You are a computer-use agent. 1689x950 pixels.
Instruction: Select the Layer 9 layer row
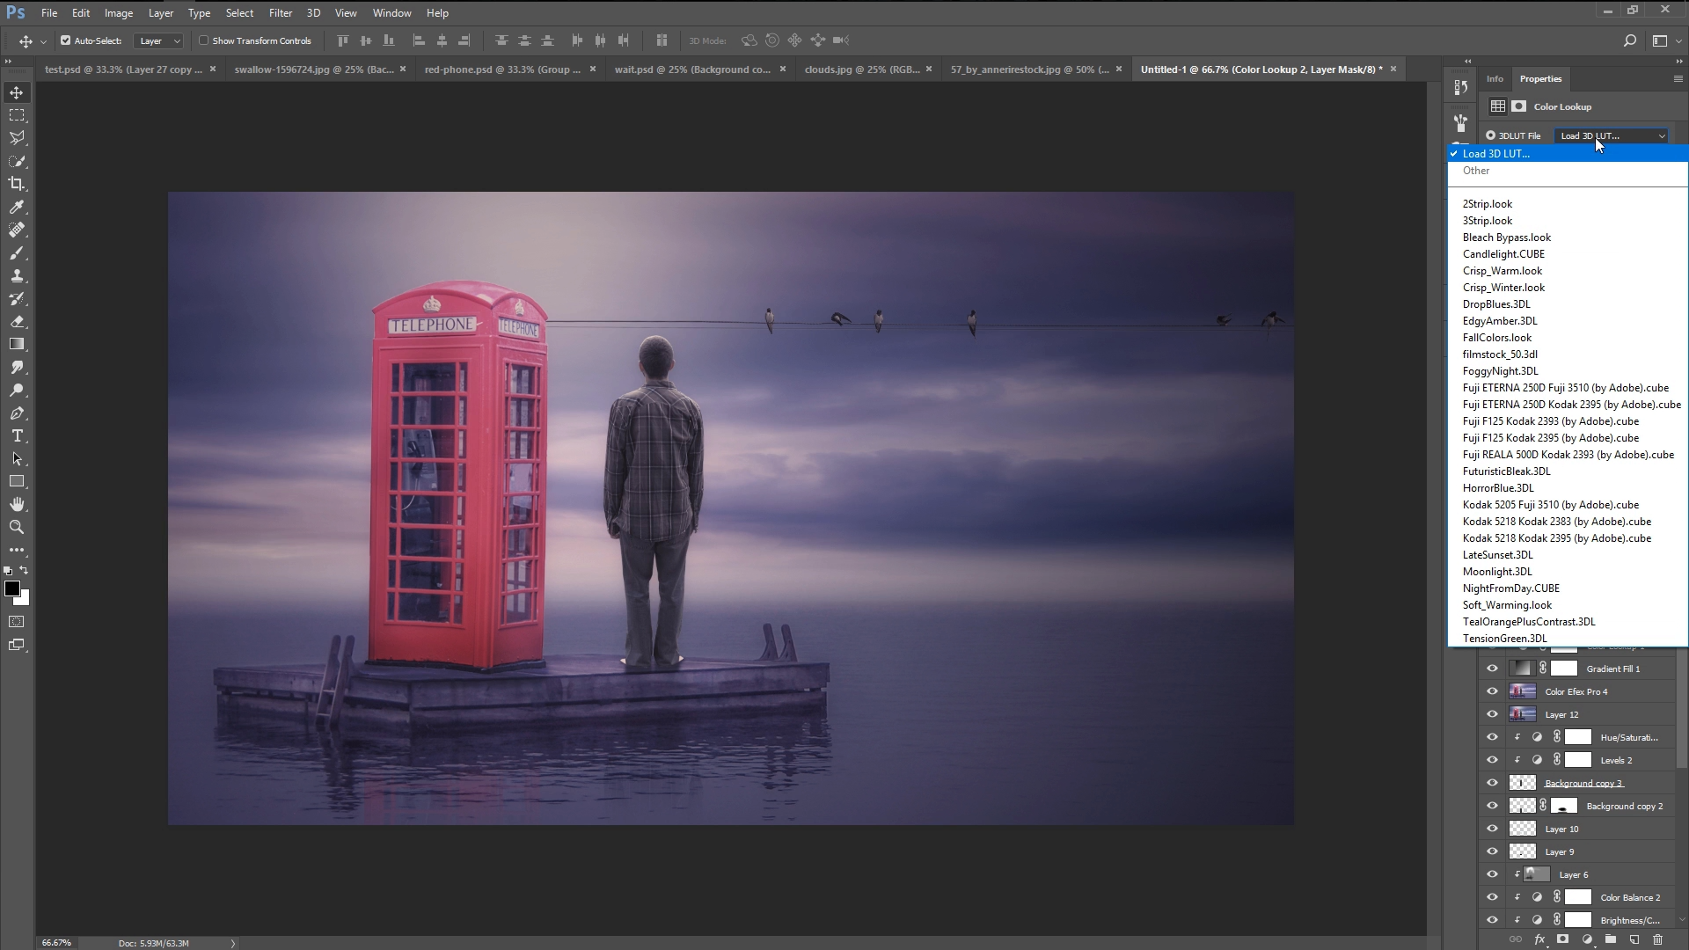(1578, 851)
